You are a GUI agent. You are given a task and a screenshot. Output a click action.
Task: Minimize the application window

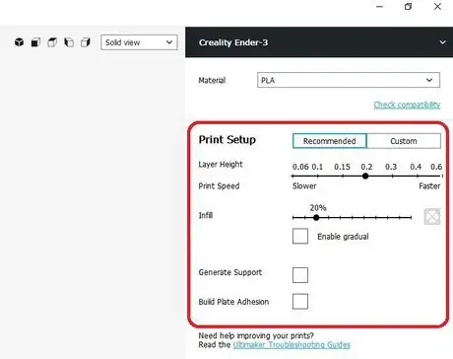tap(380, 7)
